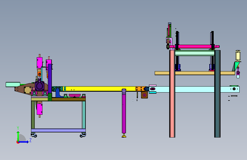Select the cream block at far right
Image resolution: width=247 pixels, height=160 pixels.
[x=238, y=56]
